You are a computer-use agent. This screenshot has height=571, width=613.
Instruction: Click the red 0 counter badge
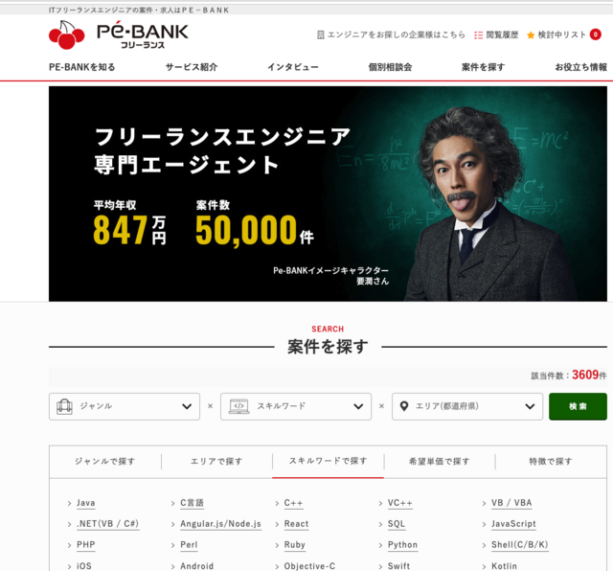596,34
